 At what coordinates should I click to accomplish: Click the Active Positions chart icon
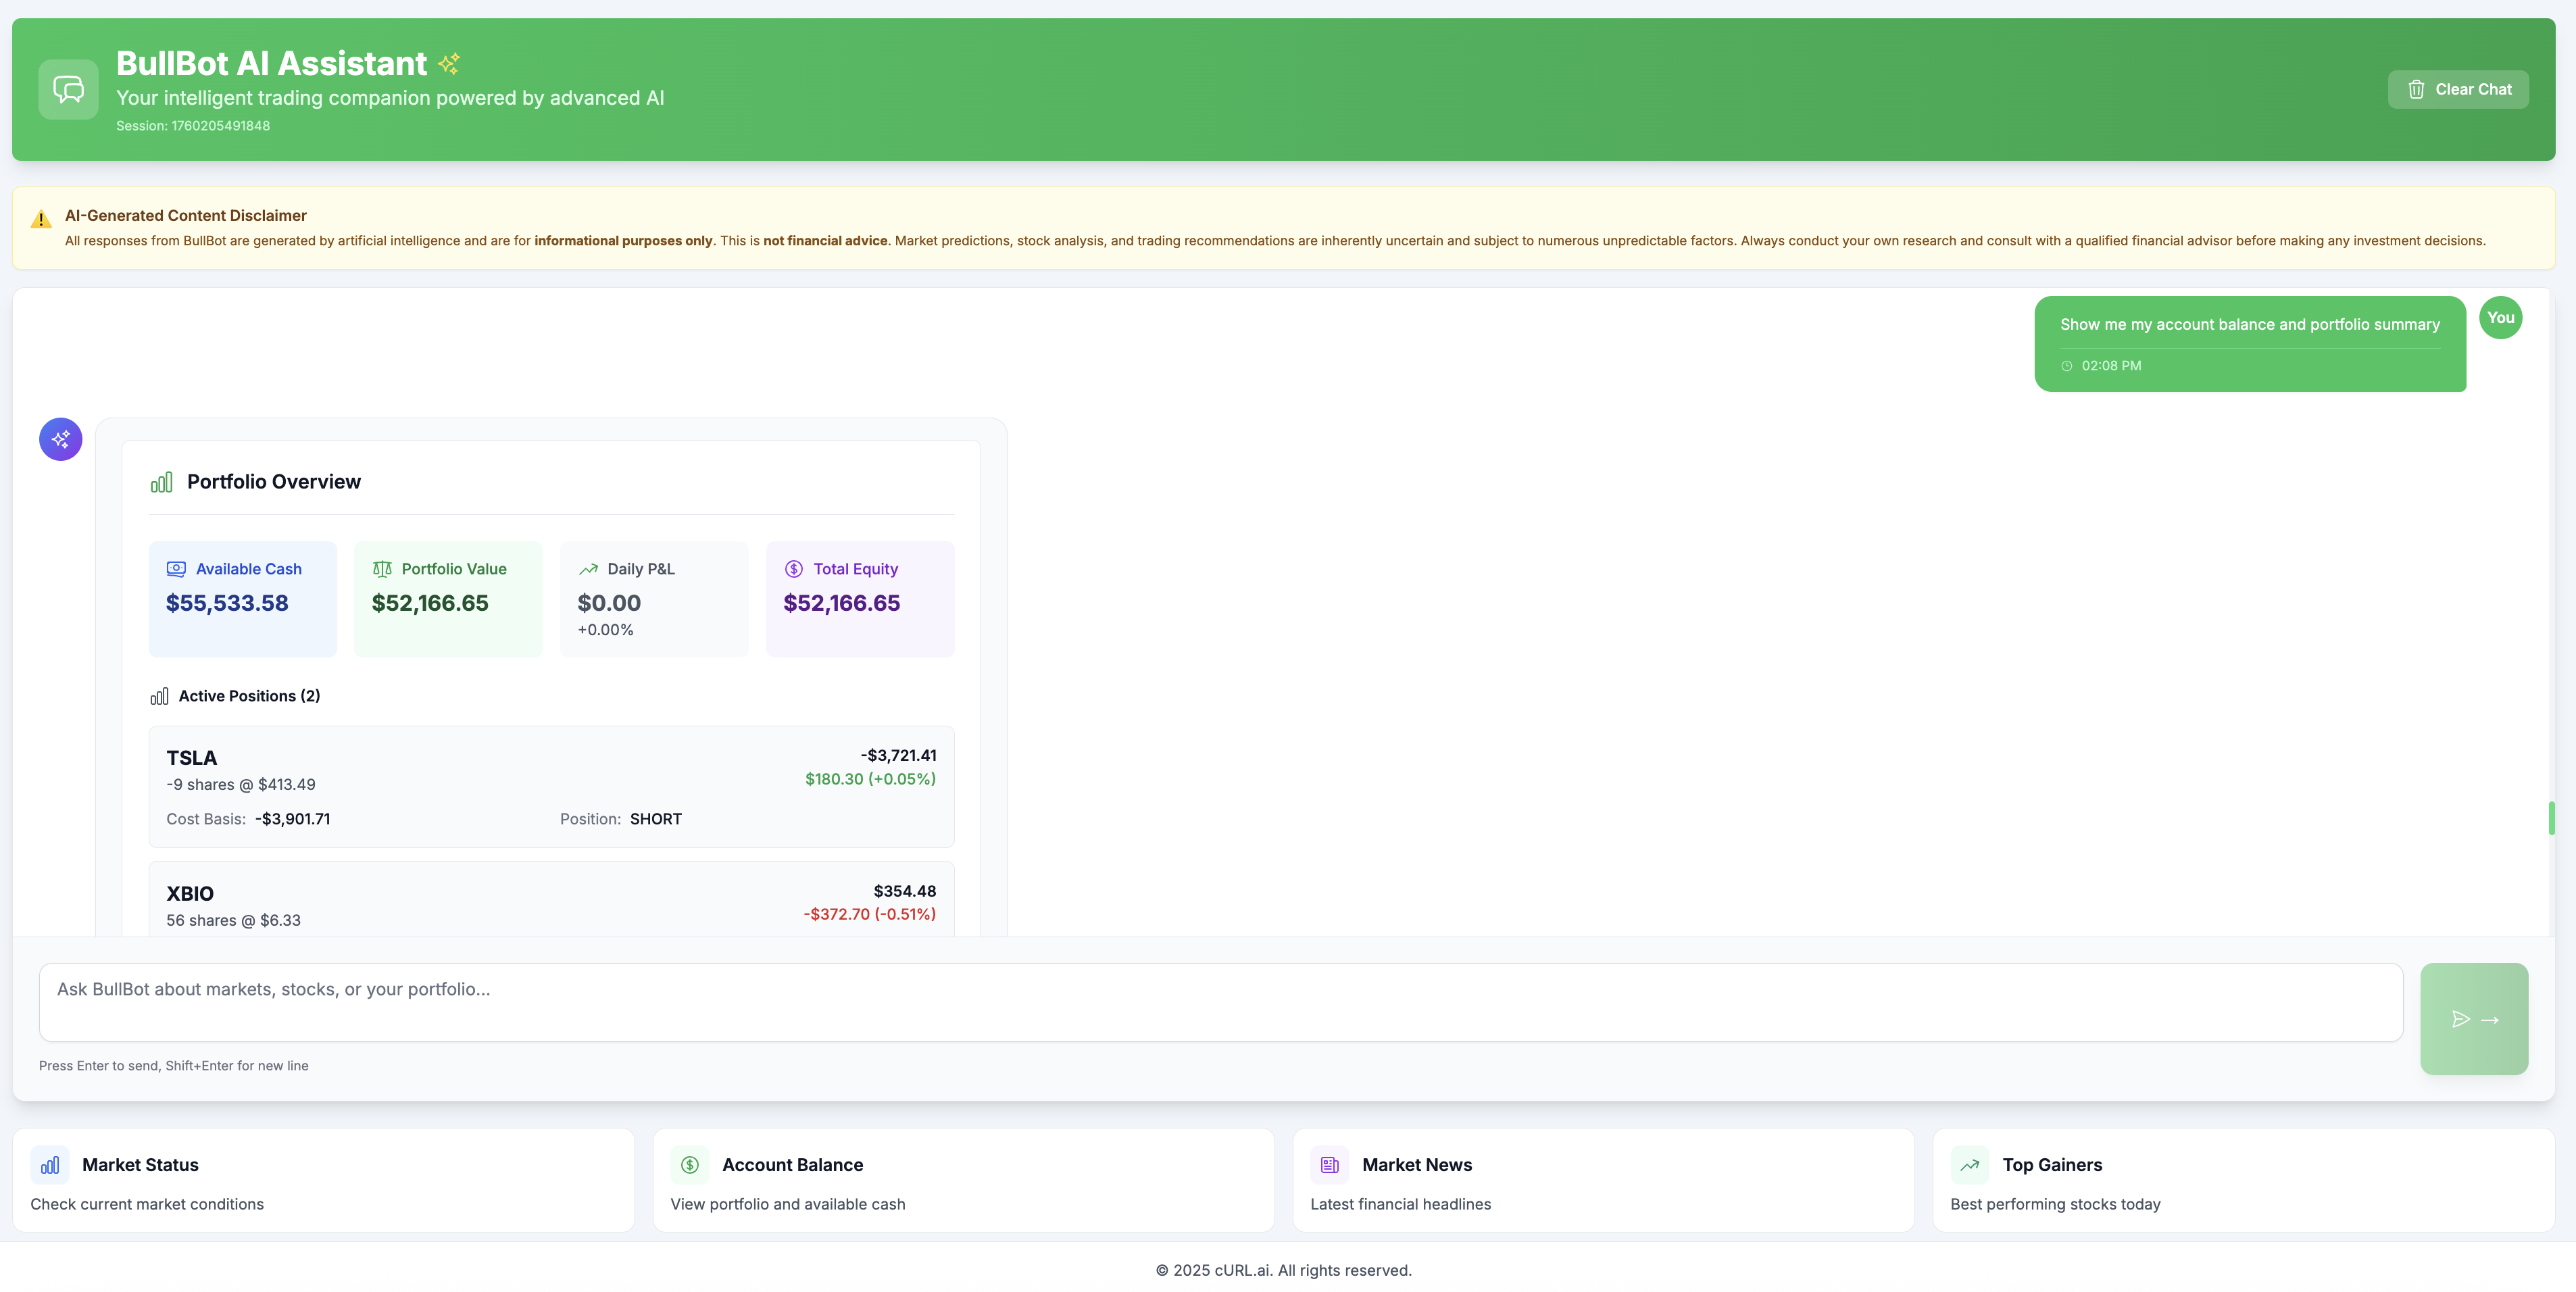click(159, 696)
